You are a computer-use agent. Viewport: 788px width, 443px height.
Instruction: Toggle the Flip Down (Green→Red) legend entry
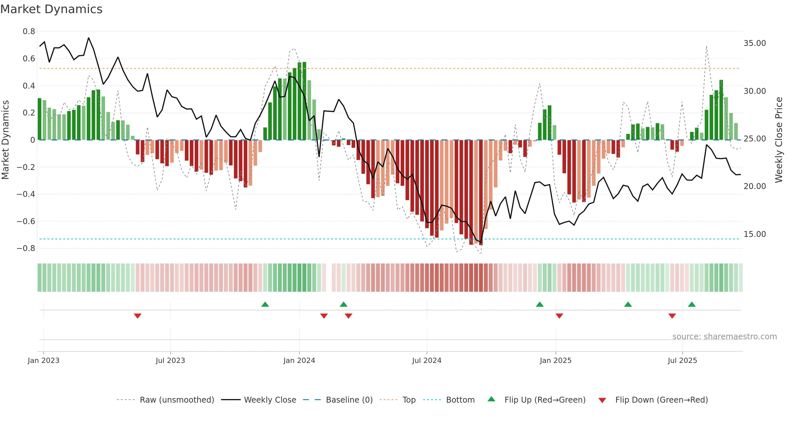(x=653, y=400)
